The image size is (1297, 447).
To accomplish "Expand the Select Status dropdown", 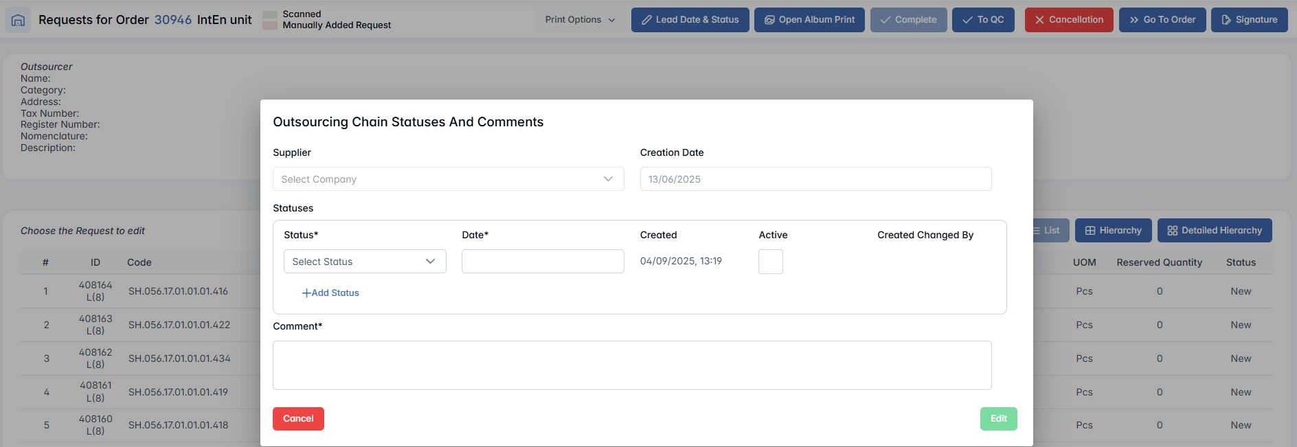I will tap(364, 262).
